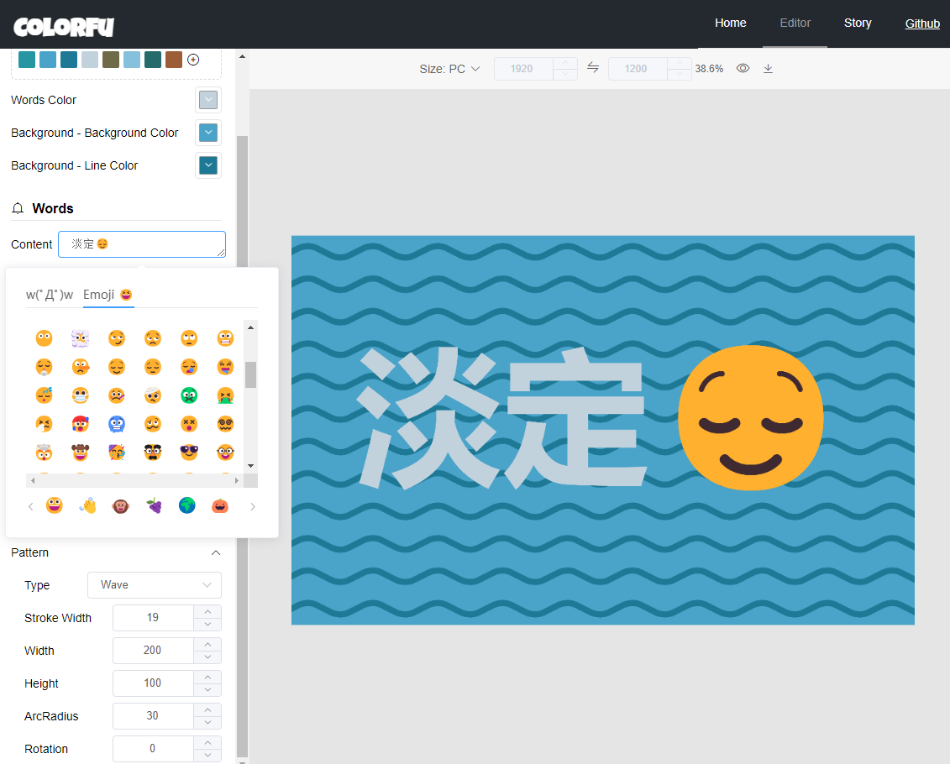Pick the grimacing face emoji

click(x=225, y=338)
